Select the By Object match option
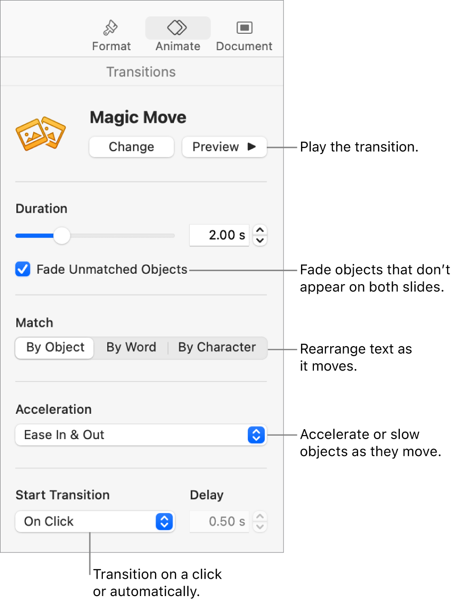 [55, 347]
